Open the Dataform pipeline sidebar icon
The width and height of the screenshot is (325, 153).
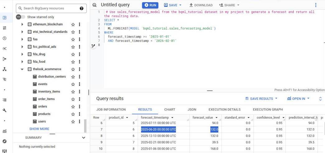coord(4,59)
